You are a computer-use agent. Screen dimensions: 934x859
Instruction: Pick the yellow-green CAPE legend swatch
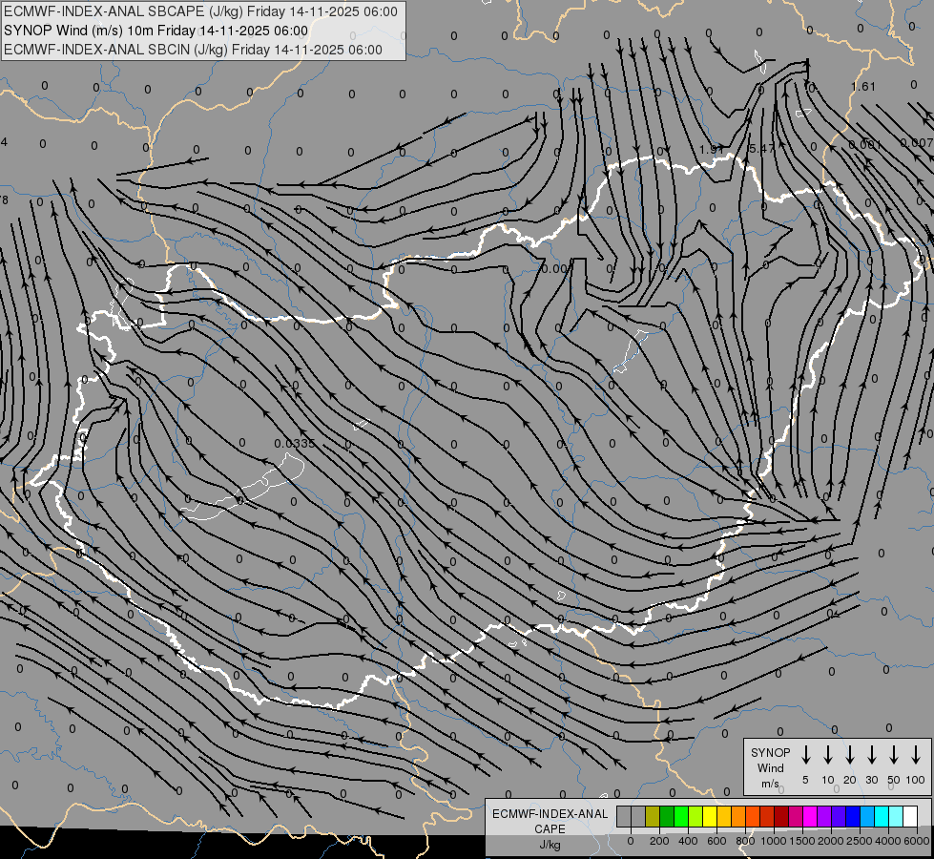pyautogui.click(x=695, y=816)
